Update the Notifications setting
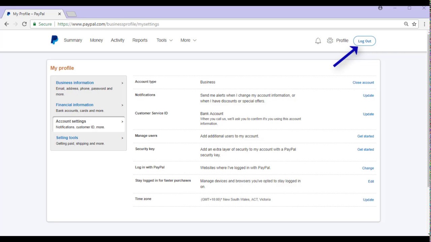Viewport: 431px width, 242px height. (x=368, y=95)
